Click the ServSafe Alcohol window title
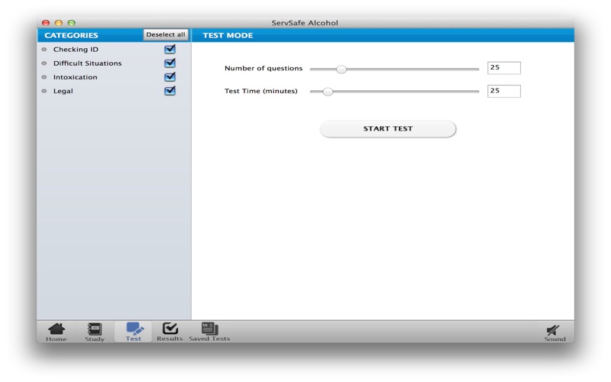 click(x=305, y=23)
